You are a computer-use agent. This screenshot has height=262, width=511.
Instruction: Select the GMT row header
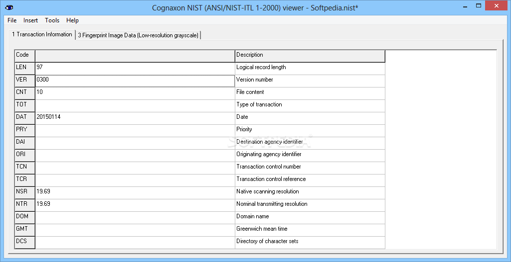click(25, 230)
